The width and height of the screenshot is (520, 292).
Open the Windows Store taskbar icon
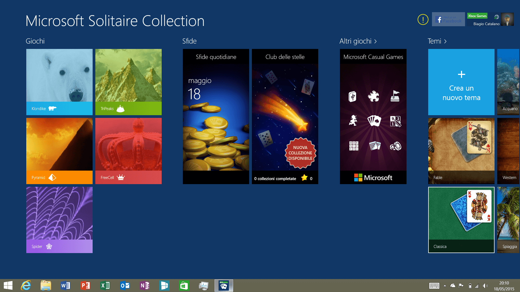pyautogui.click(x=184, y=286)
